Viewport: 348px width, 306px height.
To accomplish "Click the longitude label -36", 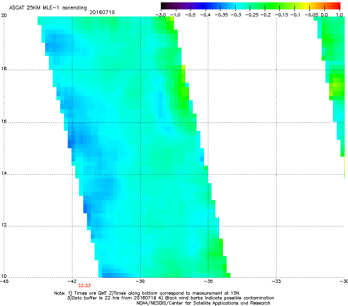I will 208,282.
